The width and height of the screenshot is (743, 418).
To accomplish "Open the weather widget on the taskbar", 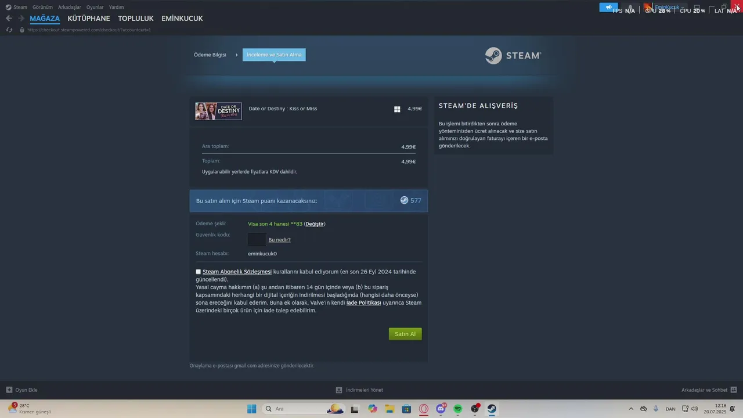I will pos(30,409).
